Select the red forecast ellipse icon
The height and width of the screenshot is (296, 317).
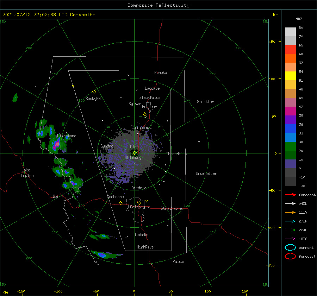click(x=290, y=256)
